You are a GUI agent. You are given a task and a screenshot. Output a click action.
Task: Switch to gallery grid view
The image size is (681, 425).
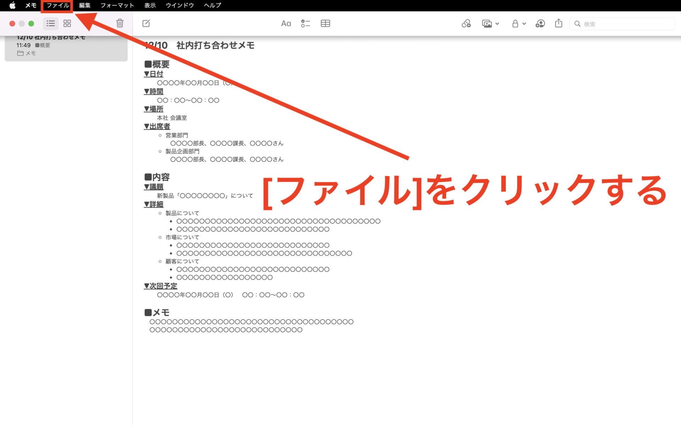pos(67,23)
